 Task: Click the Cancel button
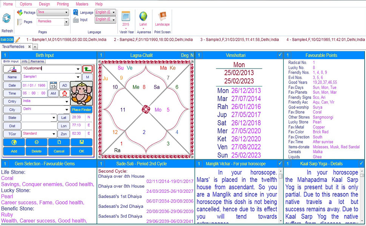[59, 151]
